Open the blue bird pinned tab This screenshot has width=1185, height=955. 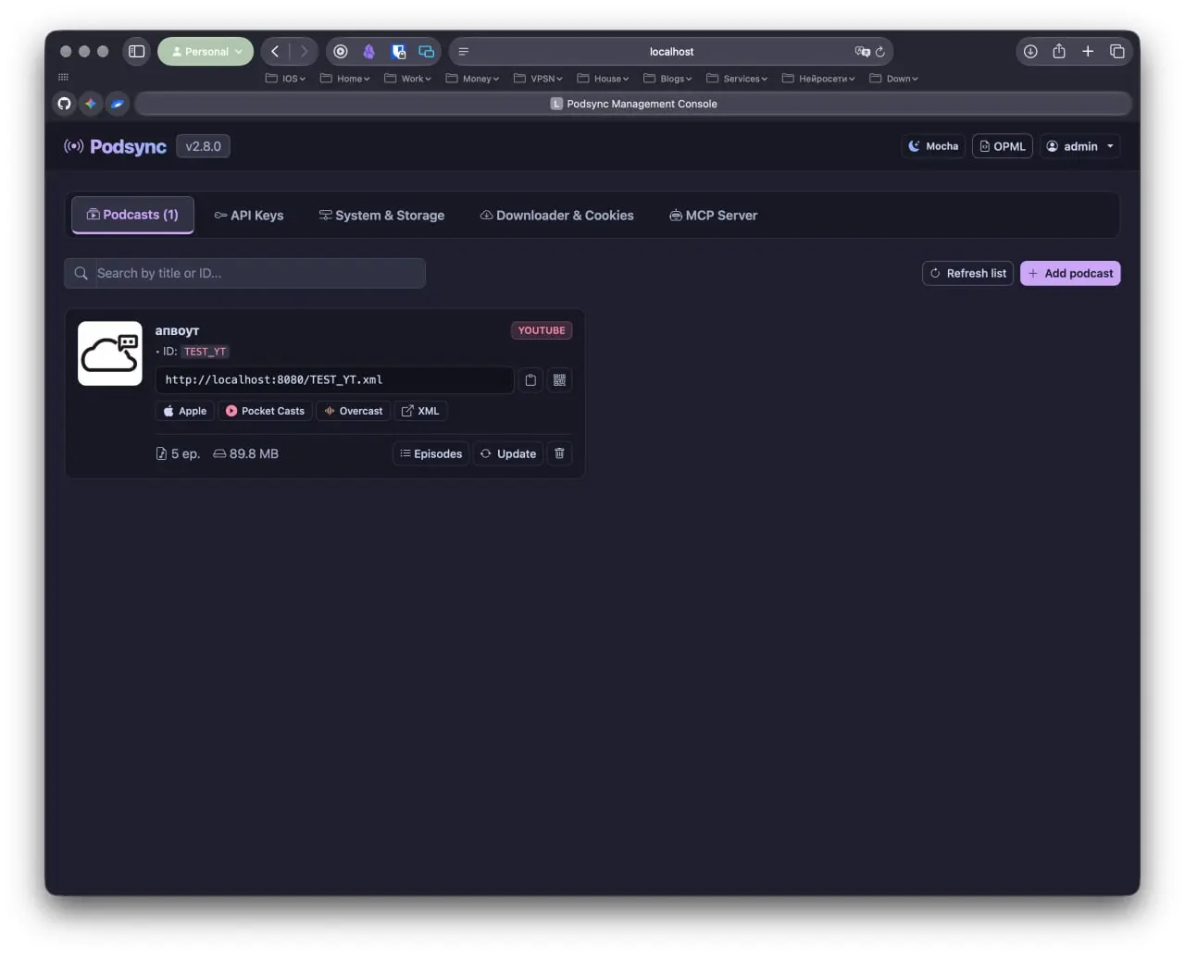[x=118, y=104]
